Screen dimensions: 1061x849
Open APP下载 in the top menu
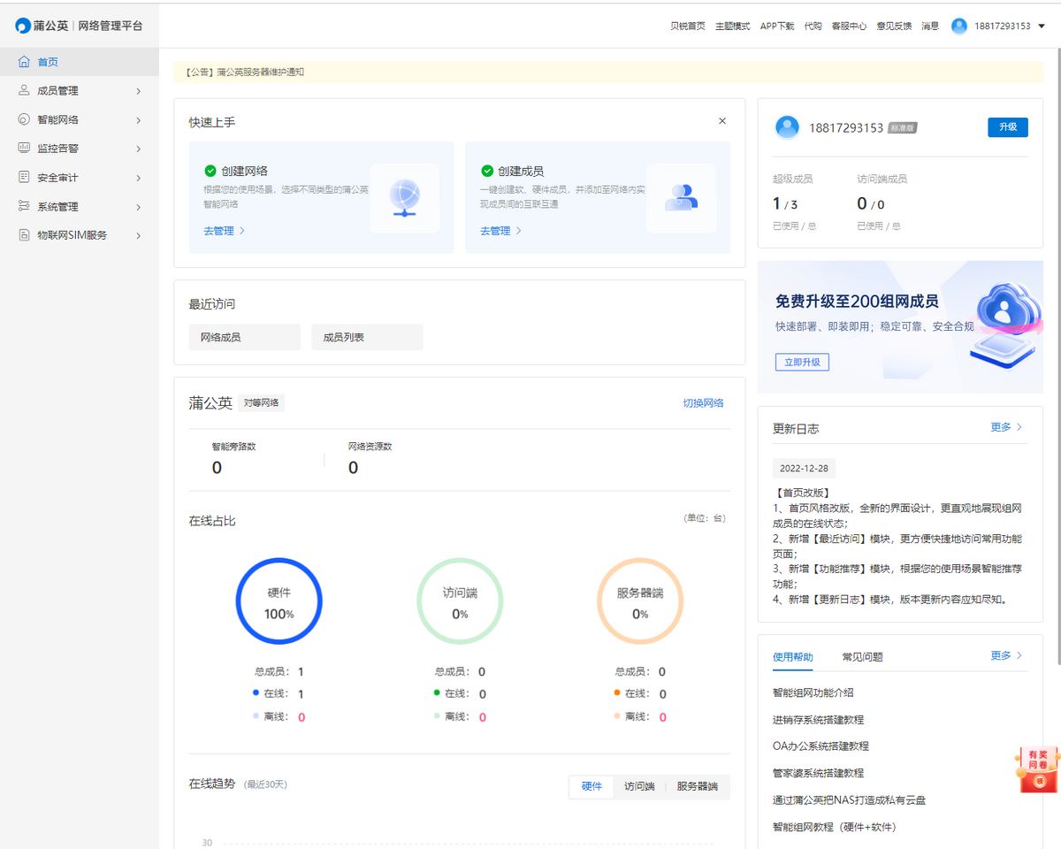click(x=777, y=27)
